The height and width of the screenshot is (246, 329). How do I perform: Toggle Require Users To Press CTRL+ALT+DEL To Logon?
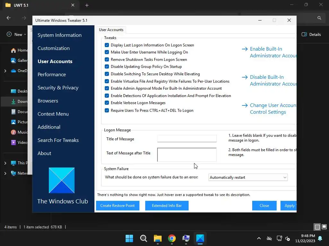coord(107,110)
